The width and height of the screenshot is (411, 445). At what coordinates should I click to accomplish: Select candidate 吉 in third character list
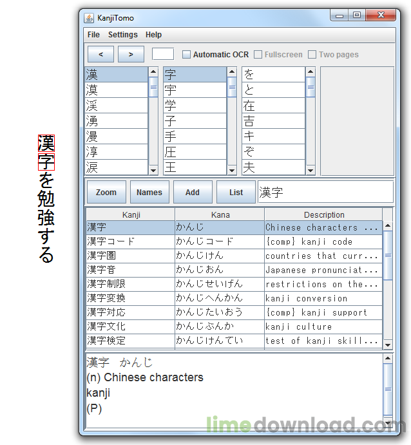point(274,121)
